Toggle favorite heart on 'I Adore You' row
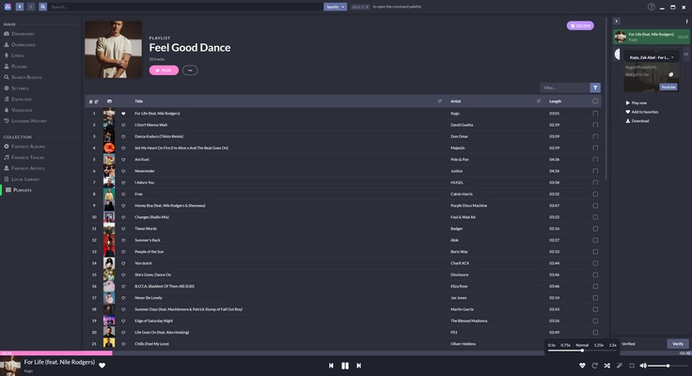This screenshot has width=692, height=376. click(123, 182)
